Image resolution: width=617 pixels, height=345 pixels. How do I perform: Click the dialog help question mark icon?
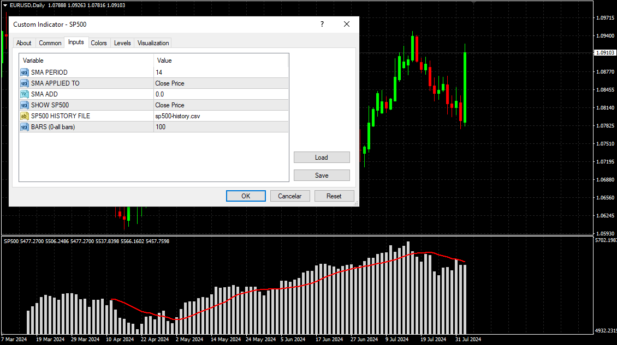(322, 25)
